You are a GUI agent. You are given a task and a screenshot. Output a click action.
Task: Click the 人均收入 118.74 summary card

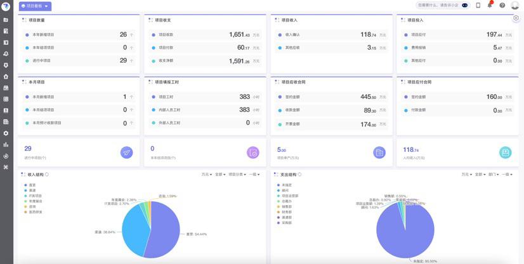coord(457,153)
